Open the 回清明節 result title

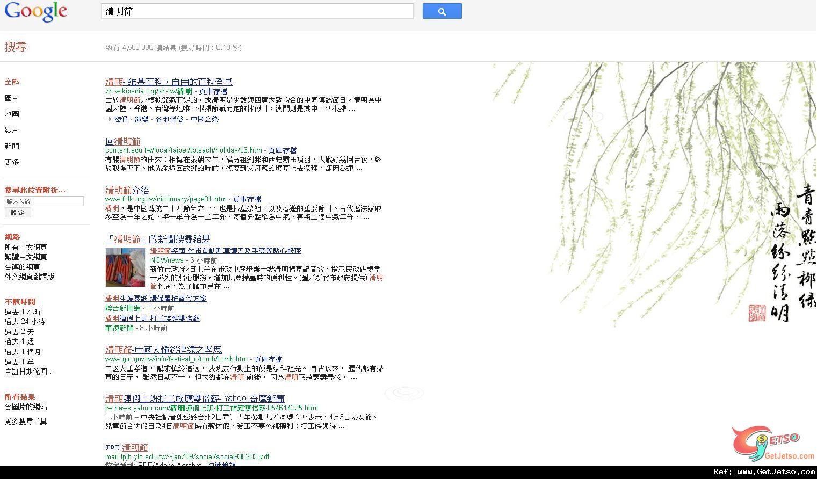point(123,141)
